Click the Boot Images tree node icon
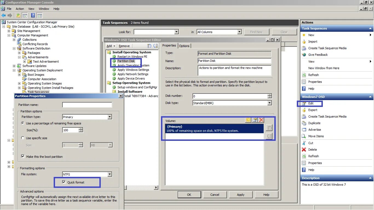The image size is (374, 210). point(24,75)
